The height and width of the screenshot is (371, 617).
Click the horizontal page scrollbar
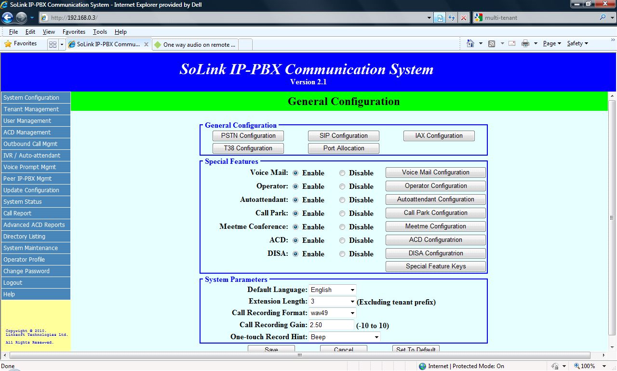(x=299, y=355)
